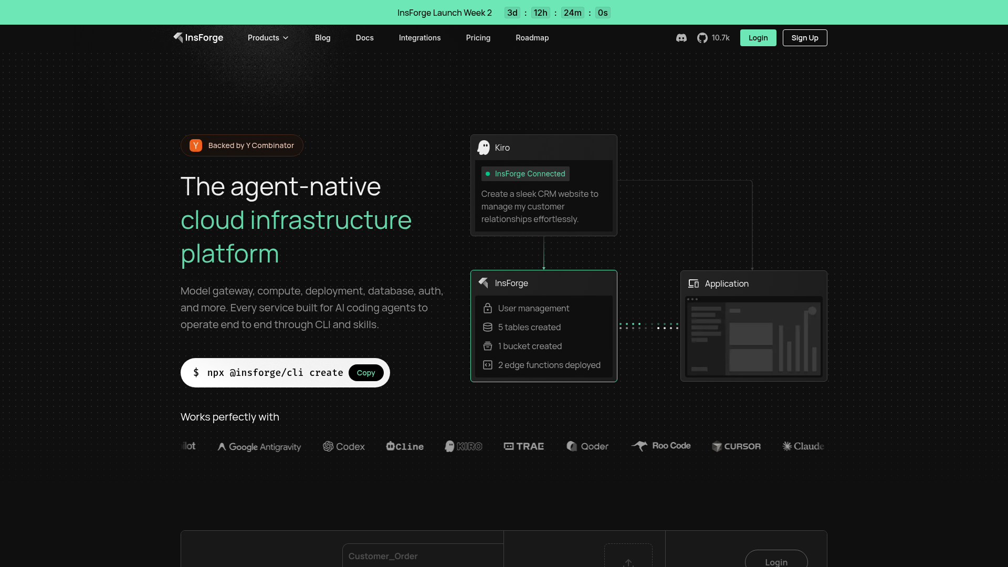Click the database icon beside 5 tables created
This screenshot has width=1008, height=567.
tap(488, 327)
